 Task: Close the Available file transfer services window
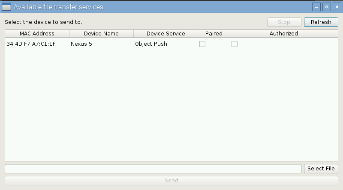coord(337,7)
